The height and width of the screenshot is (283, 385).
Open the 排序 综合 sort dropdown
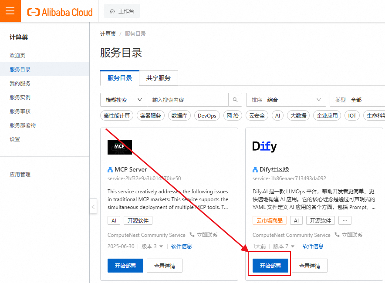(286, 100)
